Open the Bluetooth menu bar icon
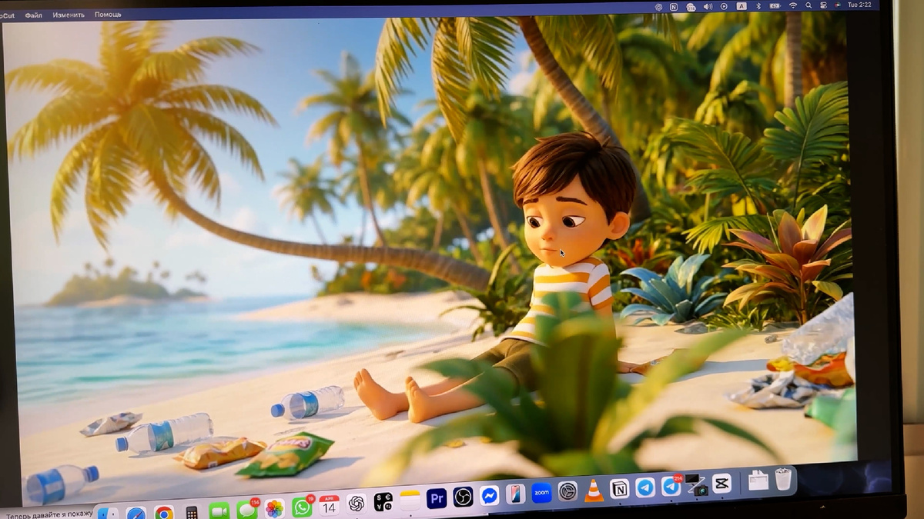924x519 pixels. click(758, 7)
